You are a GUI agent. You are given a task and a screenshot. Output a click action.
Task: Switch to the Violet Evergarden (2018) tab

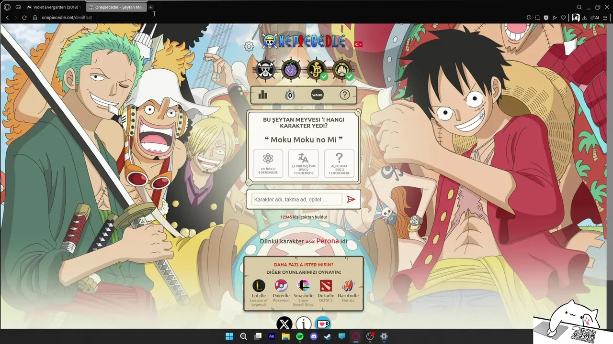[x=54, y=7]
